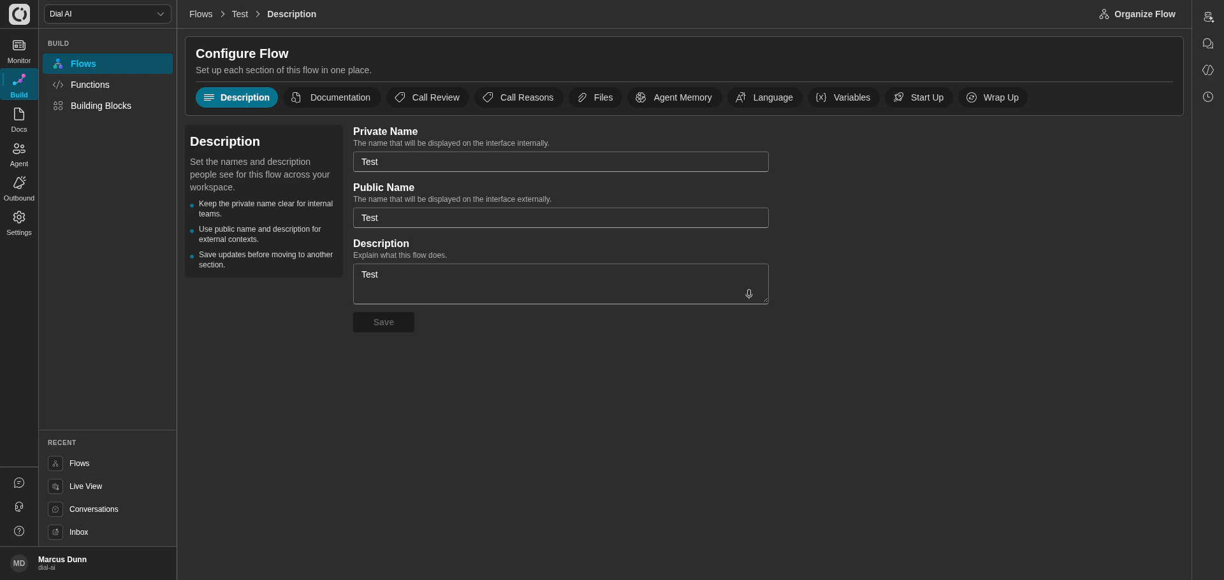
Task: Open the code brackets icon in right panel
Action: click(x=1208, y=70)
